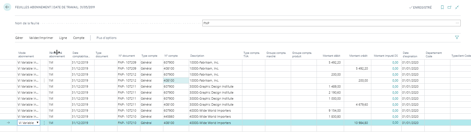Open row options dots on the selected last row

(x=44, y=123)
